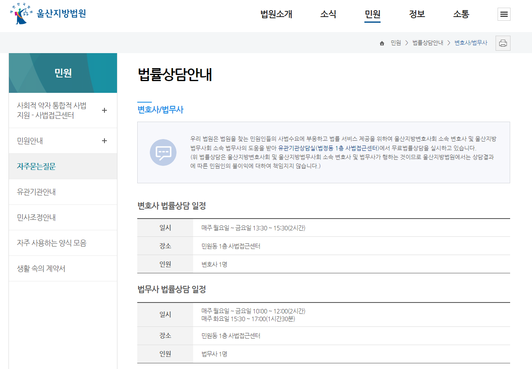
Task: Open 사회적 약자 통합적 사법지원 sidebar link
Action: pos(51,110)
